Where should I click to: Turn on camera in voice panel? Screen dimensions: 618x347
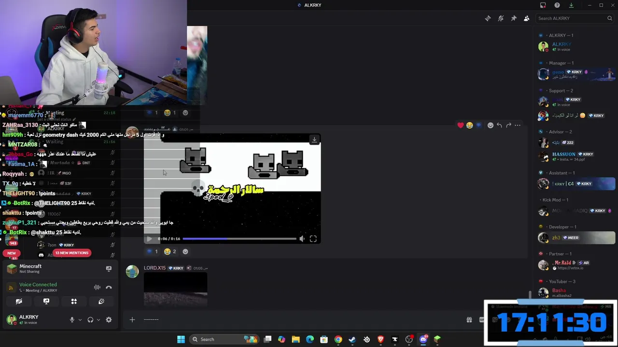coord(19,301)
